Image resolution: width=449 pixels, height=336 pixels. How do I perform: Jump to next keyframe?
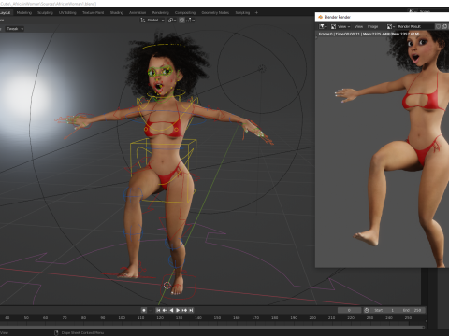click(x=184, y=310)
